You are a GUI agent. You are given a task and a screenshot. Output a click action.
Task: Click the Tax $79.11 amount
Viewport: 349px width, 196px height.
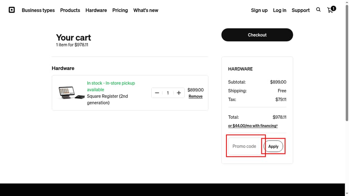pyautogui.click(x=281, y=99)
